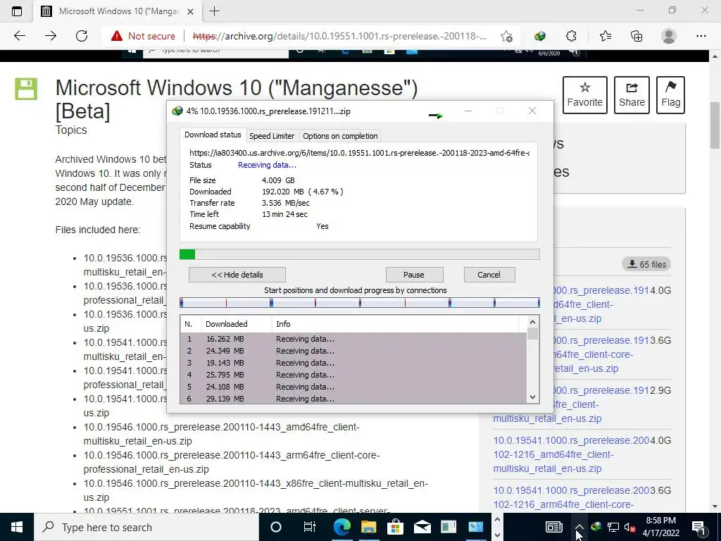
Task: Open the clock showing 8:58 PM
Action: pos(660,527)
